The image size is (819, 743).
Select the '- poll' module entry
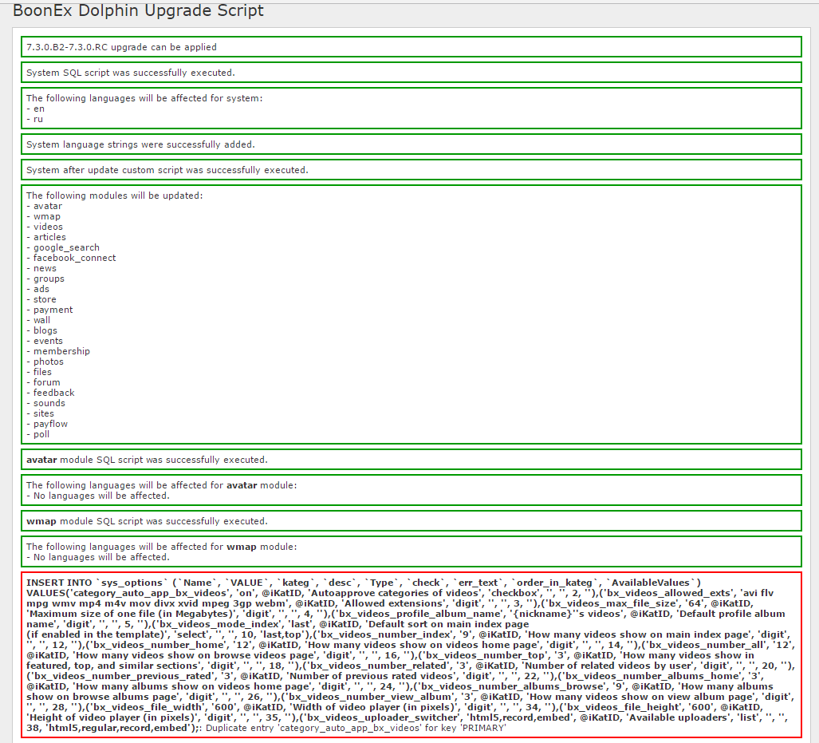click(37, 434)
